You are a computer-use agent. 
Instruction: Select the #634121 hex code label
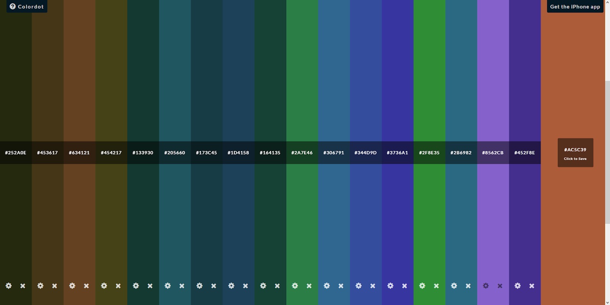pos(79,152)
